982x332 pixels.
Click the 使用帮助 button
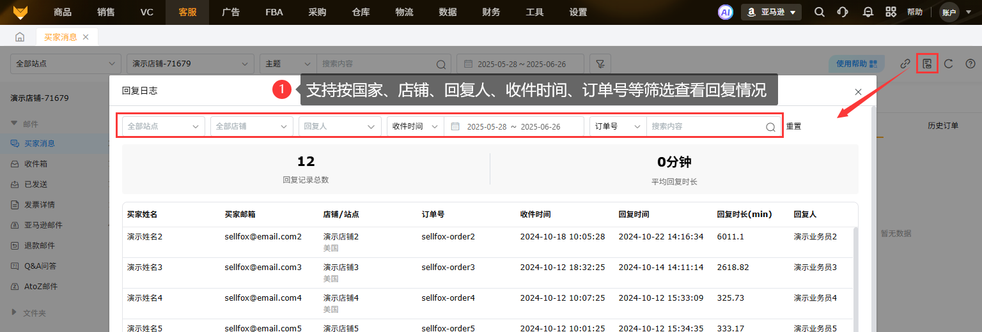(856, 64)
